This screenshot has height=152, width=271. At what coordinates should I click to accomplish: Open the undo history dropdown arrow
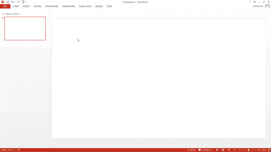(15, 2)
